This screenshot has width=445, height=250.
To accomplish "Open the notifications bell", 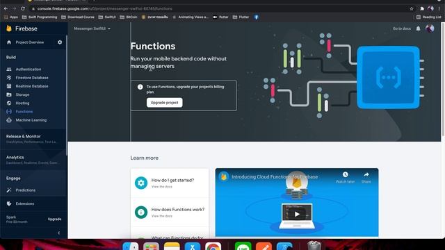I will tap(418, 28).
